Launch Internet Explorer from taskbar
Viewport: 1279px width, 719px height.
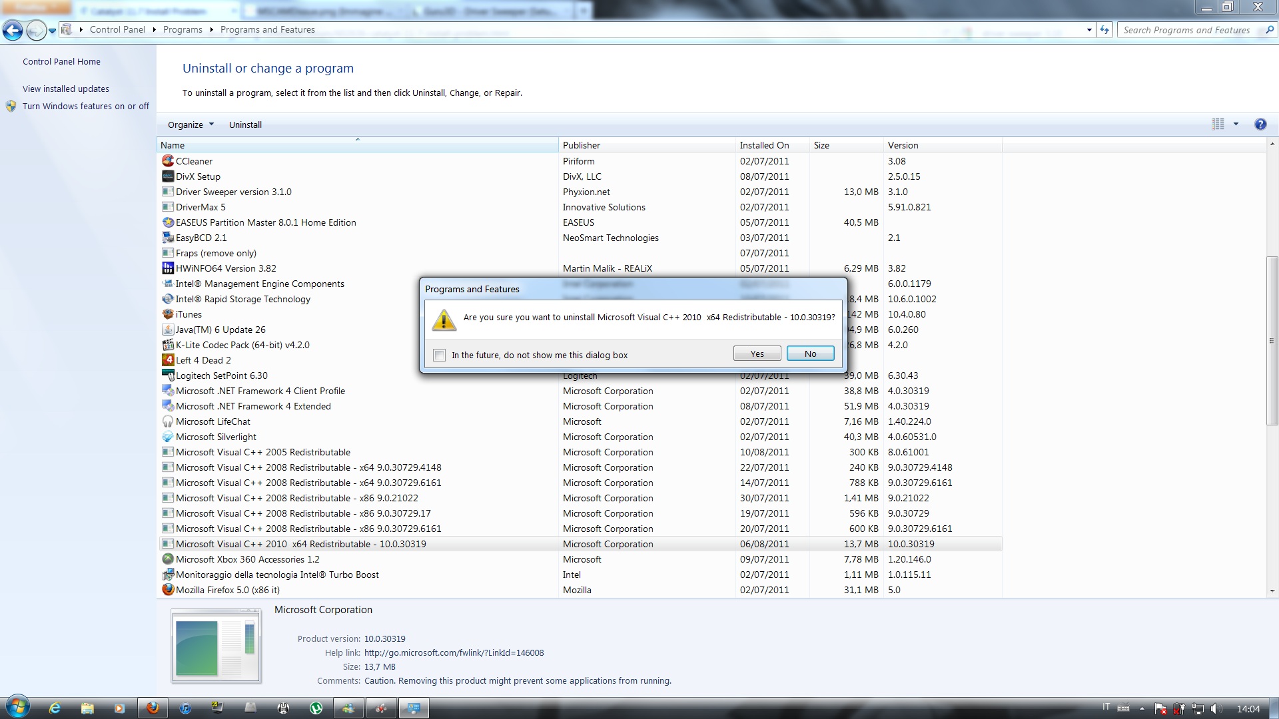click(55, 708)
